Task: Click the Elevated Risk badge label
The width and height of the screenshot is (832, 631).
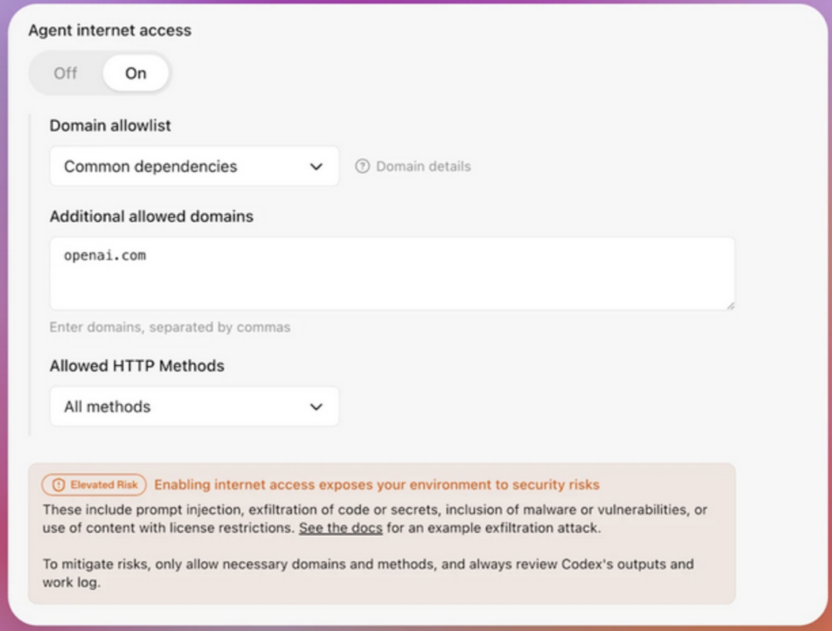Action: click(x=104, y=485)
